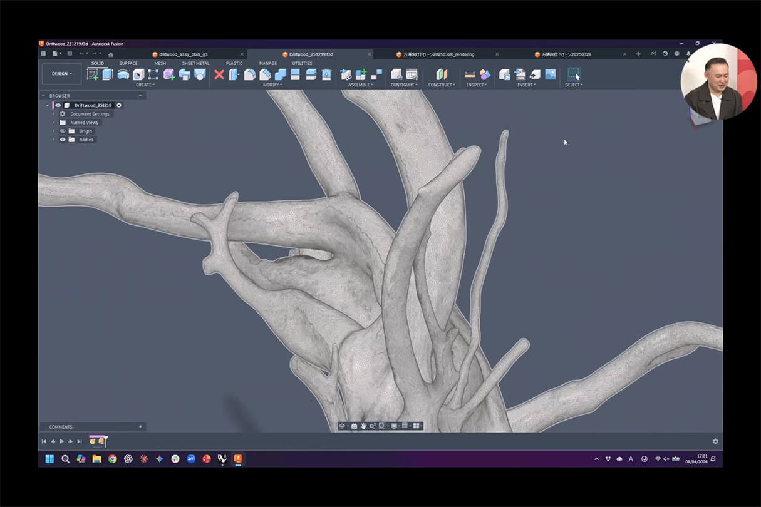Select the Rectangular Pattern tool
Viewport: 761px width, 507px height.
coord(153,74)
